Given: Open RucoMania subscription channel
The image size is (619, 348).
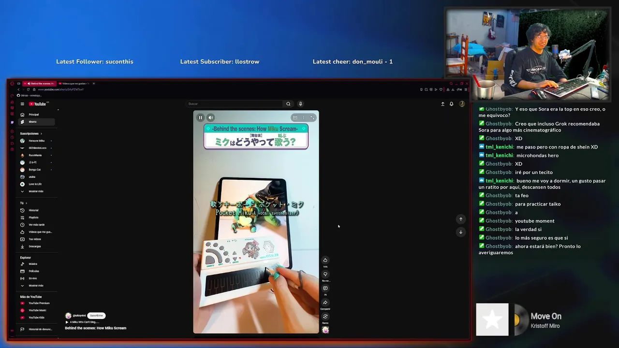Looking at the screenshot, I should click(x=37, y=155).
